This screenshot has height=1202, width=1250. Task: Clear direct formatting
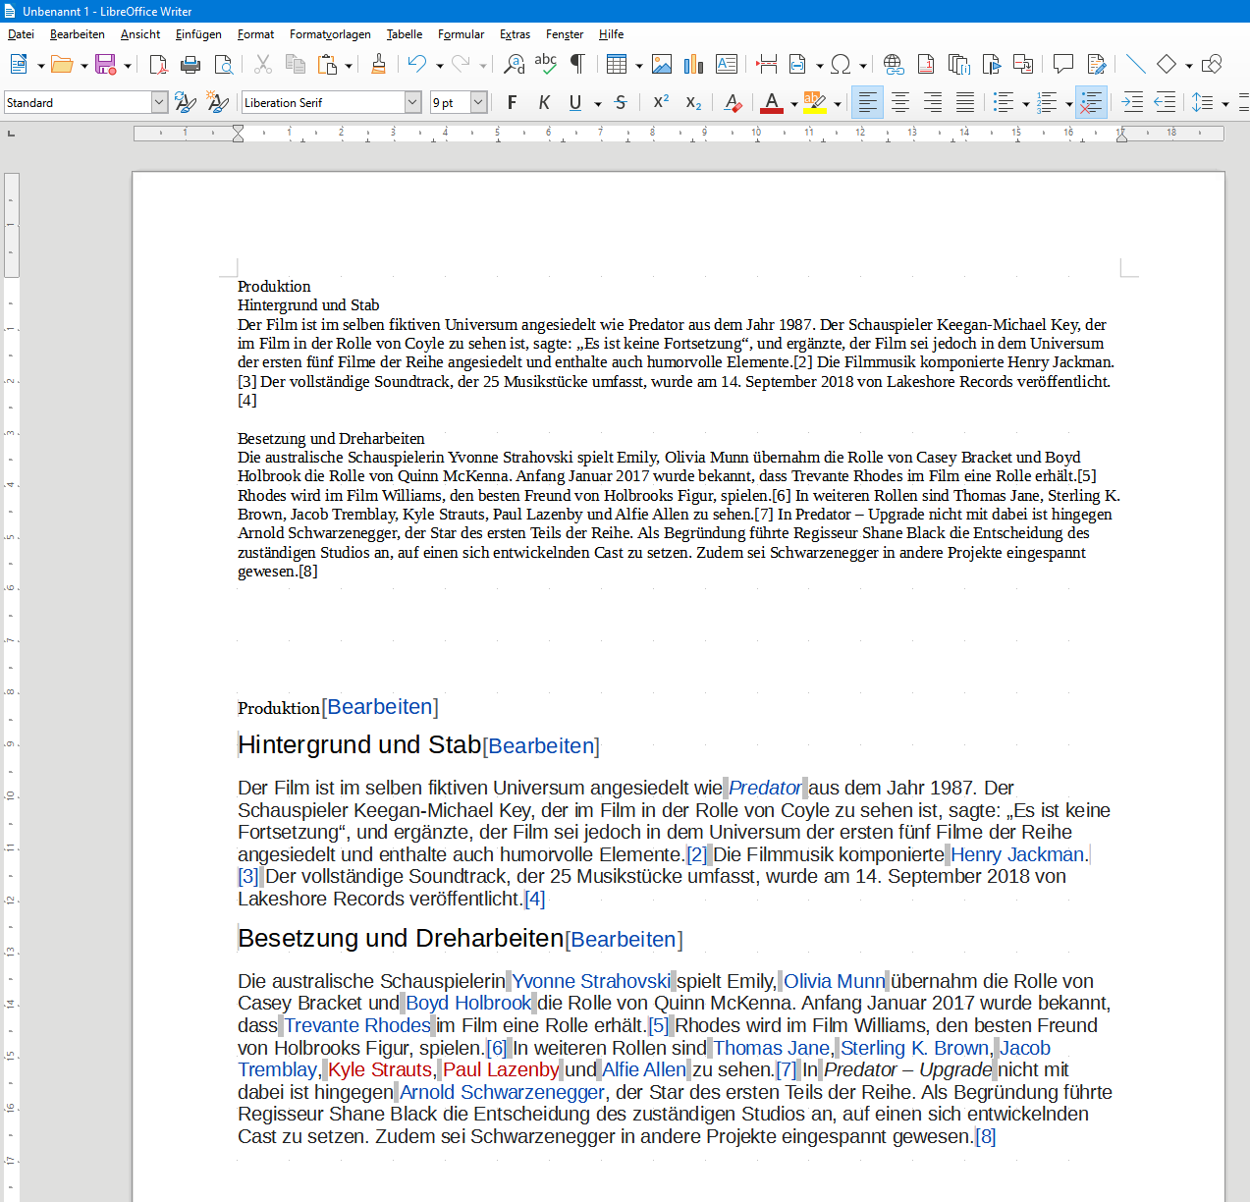click(x=733, y=102)
